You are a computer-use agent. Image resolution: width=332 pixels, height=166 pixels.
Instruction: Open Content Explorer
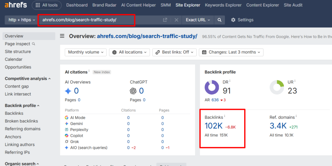pyautogui.click(x=263, y=5)
